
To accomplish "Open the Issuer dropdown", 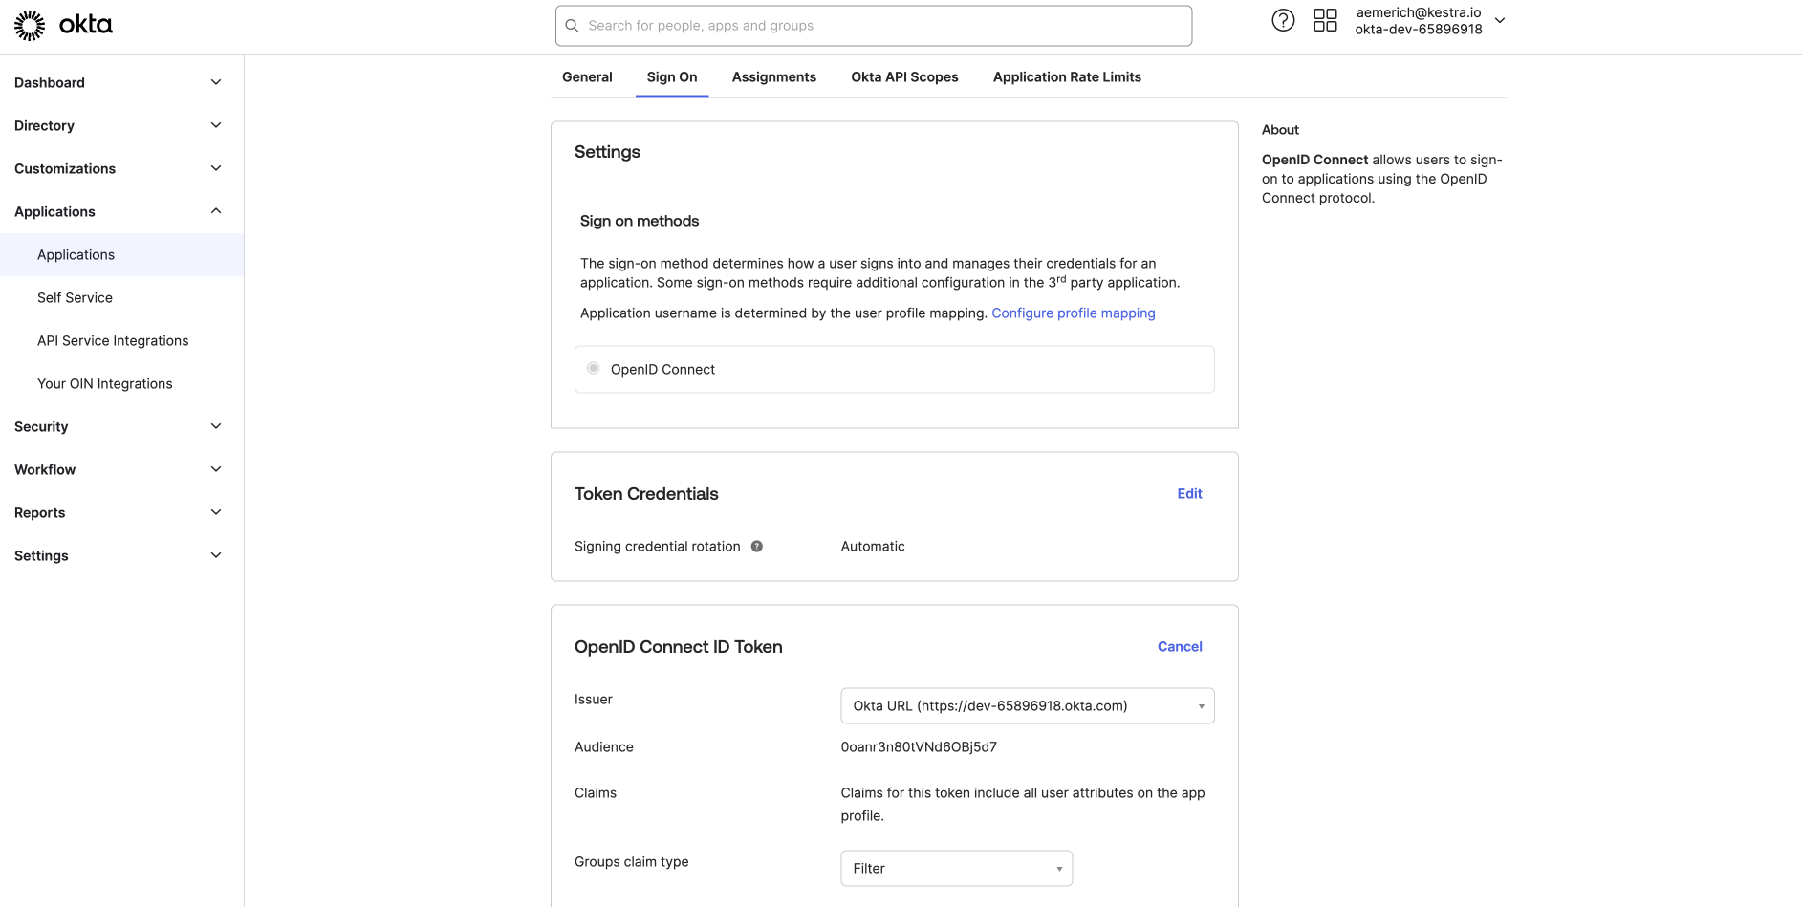I will (x=1027, y=706).
